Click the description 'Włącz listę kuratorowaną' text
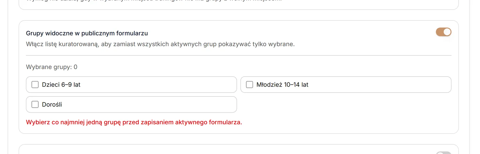 (x=160, y=44)
